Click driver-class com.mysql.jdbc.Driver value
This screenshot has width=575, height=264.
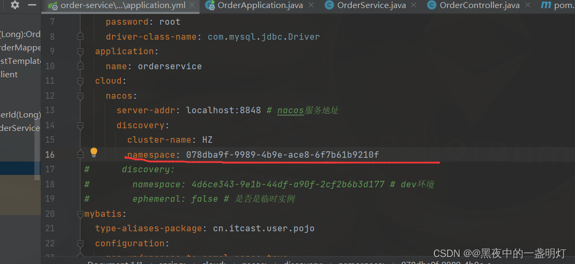click(264, 36)
